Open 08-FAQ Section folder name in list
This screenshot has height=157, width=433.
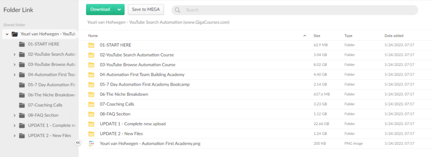(x=115, y=114)
